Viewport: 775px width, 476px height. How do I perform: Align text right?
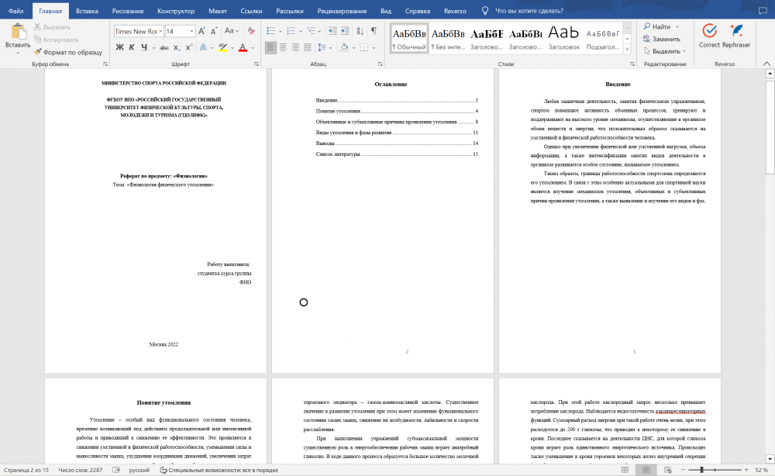tap(295, 47)
